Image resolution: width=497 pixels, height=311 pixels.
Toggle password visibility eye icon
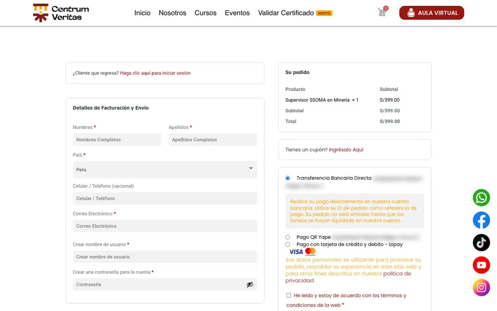click(x=250, y=285)
